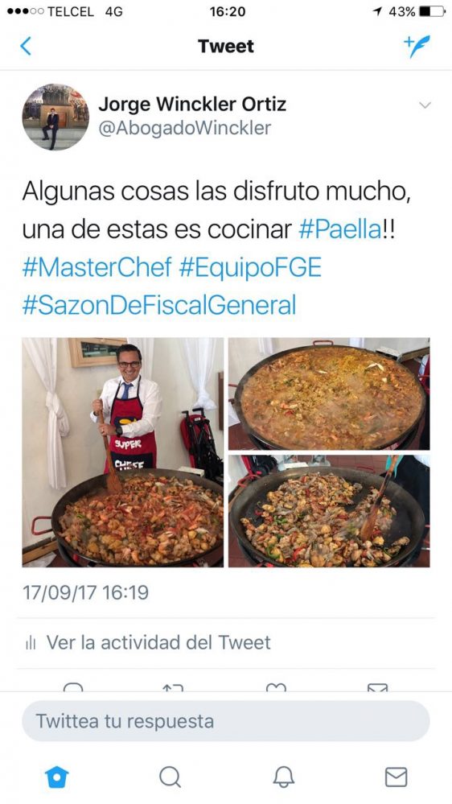Open the #Paella hashtag link
This screenshot has height=804, width=452.
click(x=339, y=229)
